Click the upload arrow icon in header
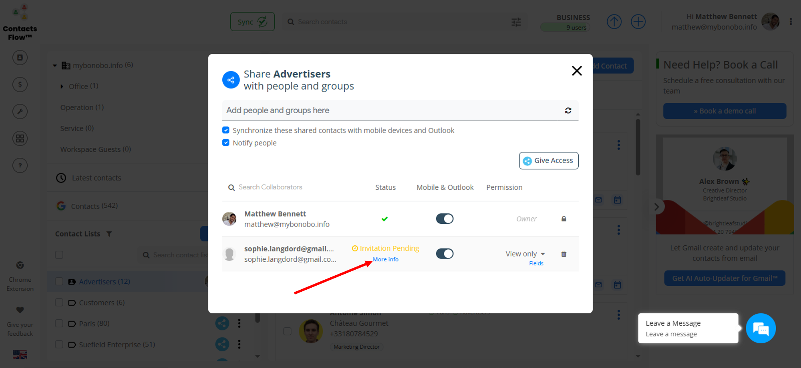Image resolution: width=801 pixels, height=368 pixels. [x=614, y=22]
